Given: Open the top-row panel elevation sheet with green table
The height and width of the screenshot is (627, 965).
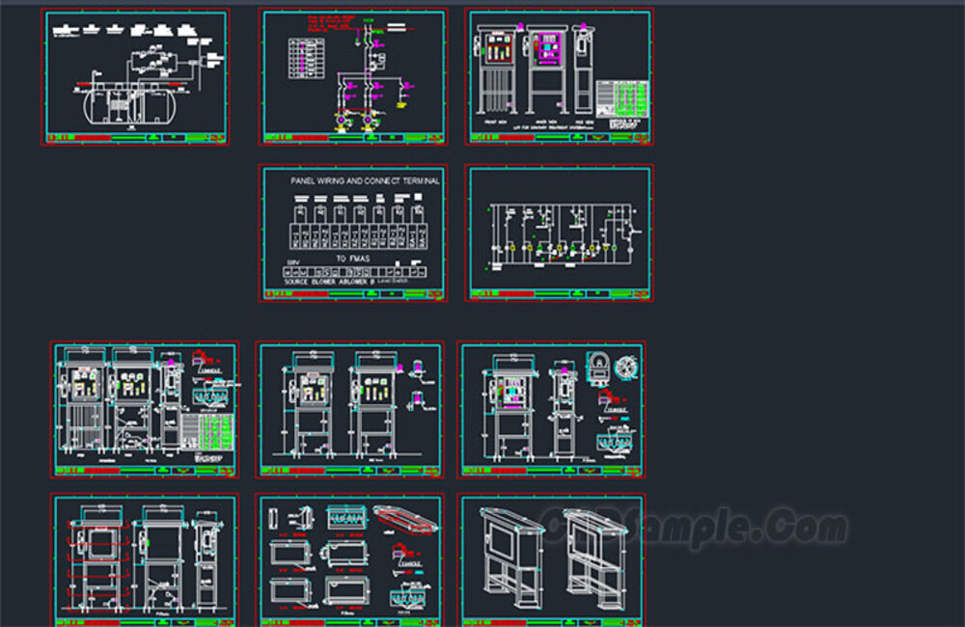Looking at the screenshot, I should pyautogui.click(x=559, y=77).
